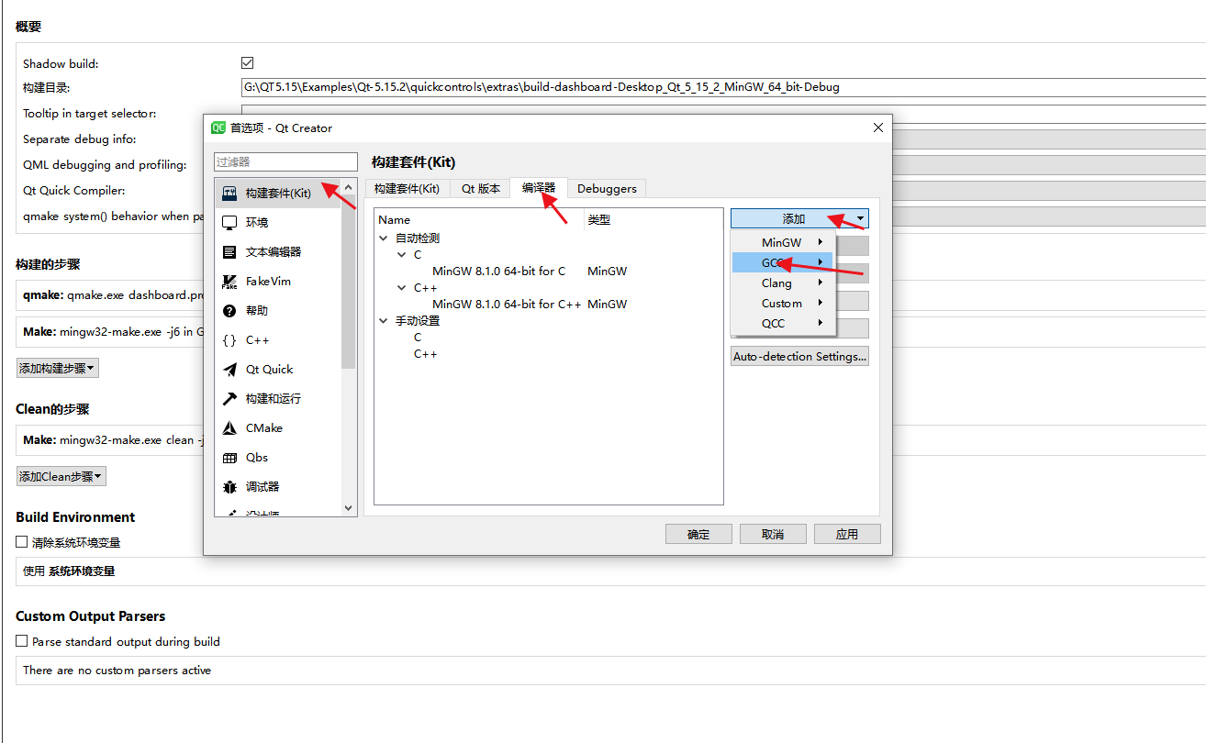Select the FakeVim icon
Viewport: 1206px width, 743px height.
click(229, 282)
